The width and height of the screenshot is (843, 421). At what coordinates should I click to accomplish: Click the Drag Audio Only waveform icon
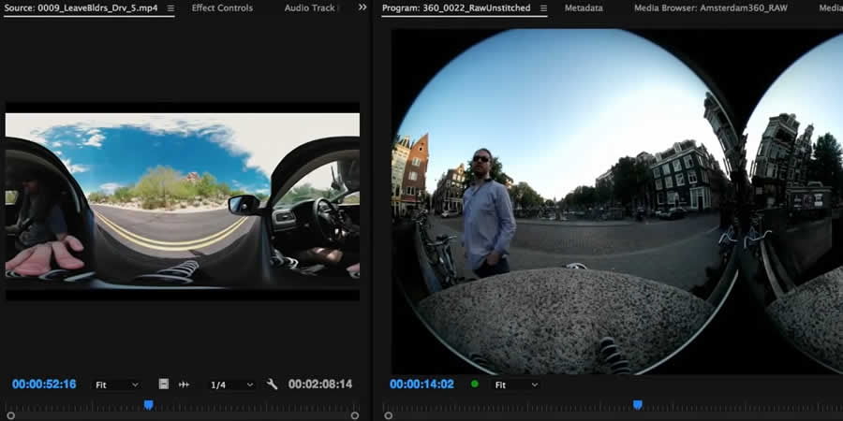185,385
